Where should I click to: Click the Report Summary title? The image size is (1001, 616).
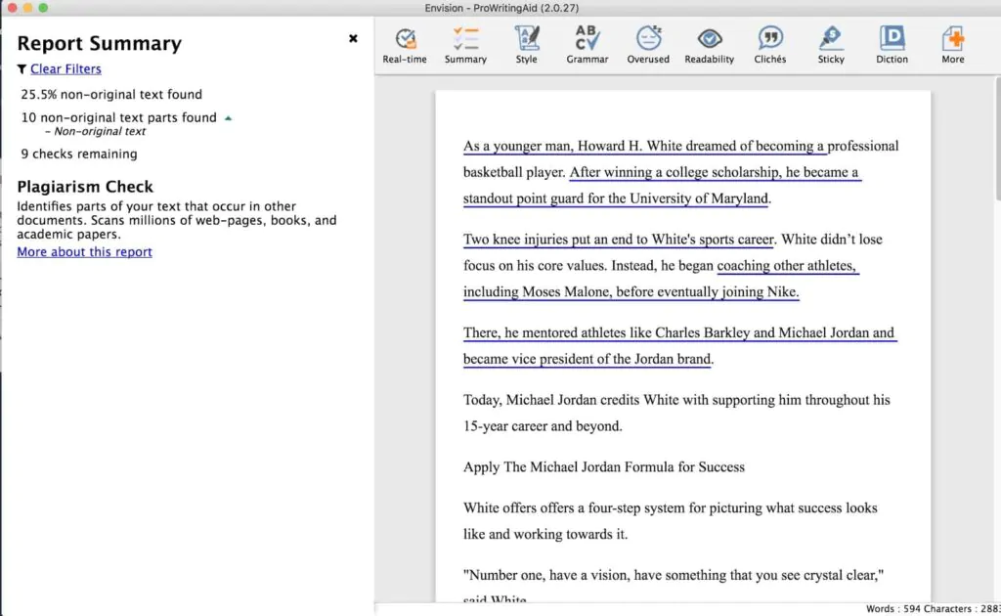(x=99, y=43)
